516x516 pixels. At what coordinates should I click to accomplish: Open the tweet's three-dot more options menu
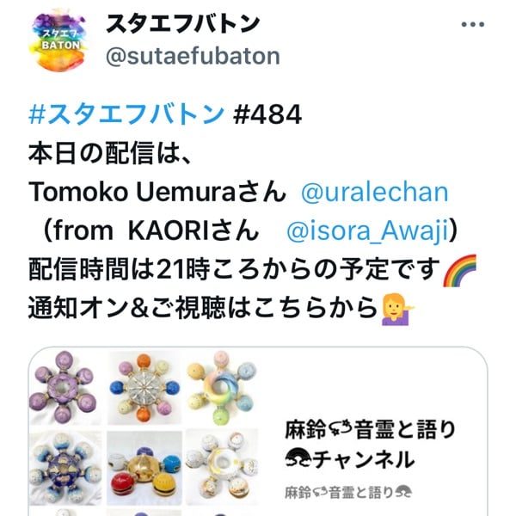click(472, 24)
